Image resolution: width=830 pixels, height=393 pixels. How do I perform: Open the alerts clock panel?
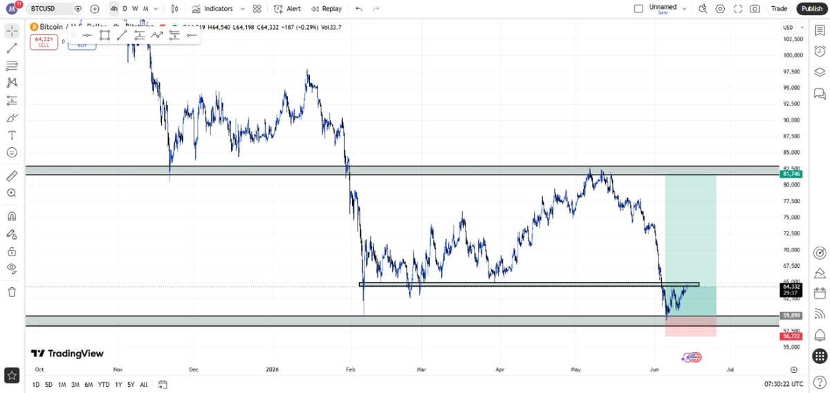coord(820,51)
